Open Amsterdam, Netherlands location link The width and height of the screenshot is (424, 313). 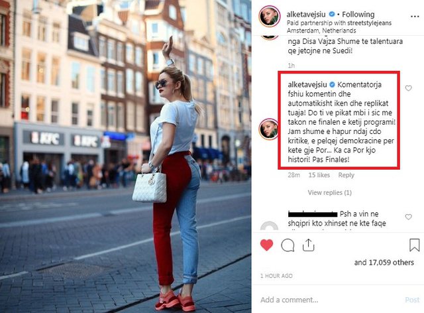tap(321, 31)
